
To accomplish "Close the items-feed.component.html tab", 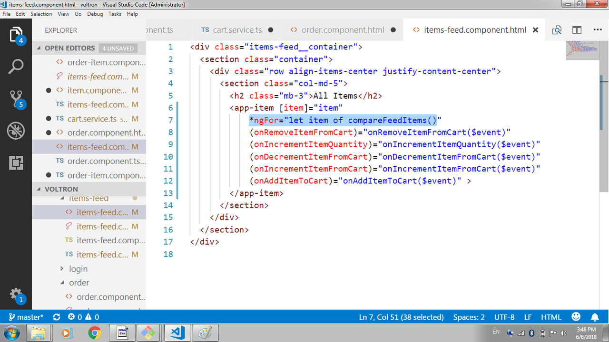I will click(535, 30).
